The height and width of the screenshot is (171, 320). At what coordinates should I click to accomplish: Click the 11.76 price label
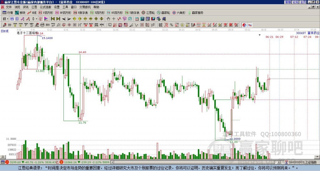(x=82, y=123)
